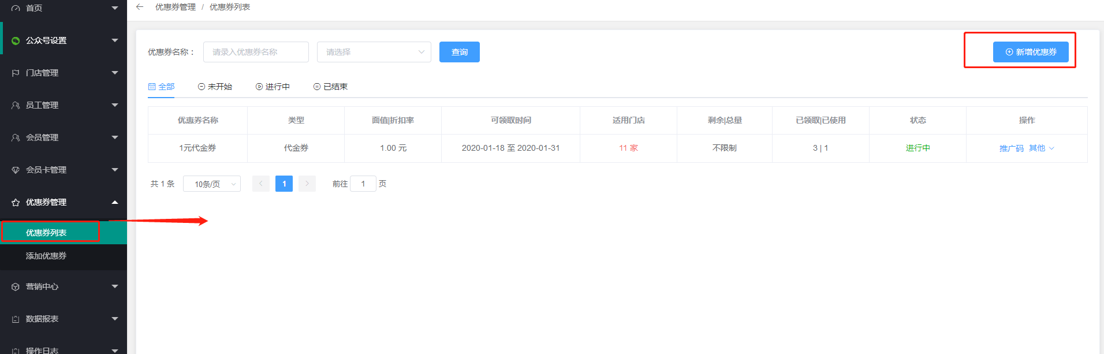Screen dimensions: 1104x354
Task: Click the 3 | 1 claimed-used cell
Action: pos(820,148)
